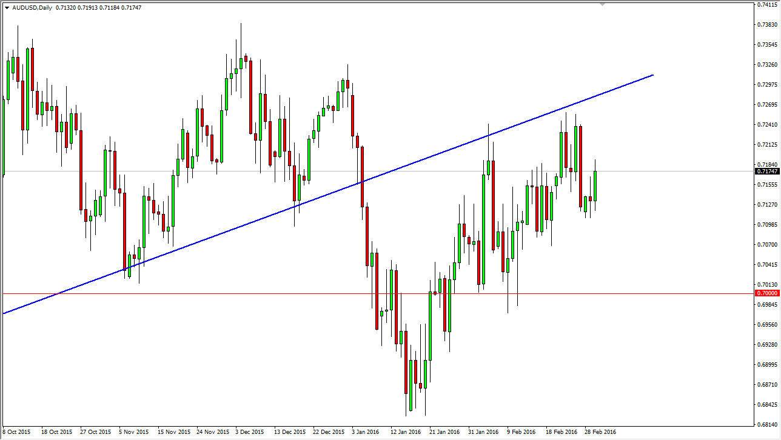Open the chart symbol dropdown triangle
Image resolution: width=781 pixels, height=440 pixels.
coord(7,7)
